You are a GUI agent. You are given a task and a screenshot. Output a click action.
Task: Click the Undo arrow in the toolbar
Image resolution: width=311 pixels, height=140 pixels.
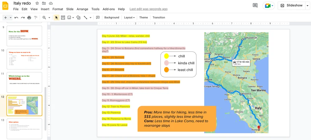(x=16, y=18)
